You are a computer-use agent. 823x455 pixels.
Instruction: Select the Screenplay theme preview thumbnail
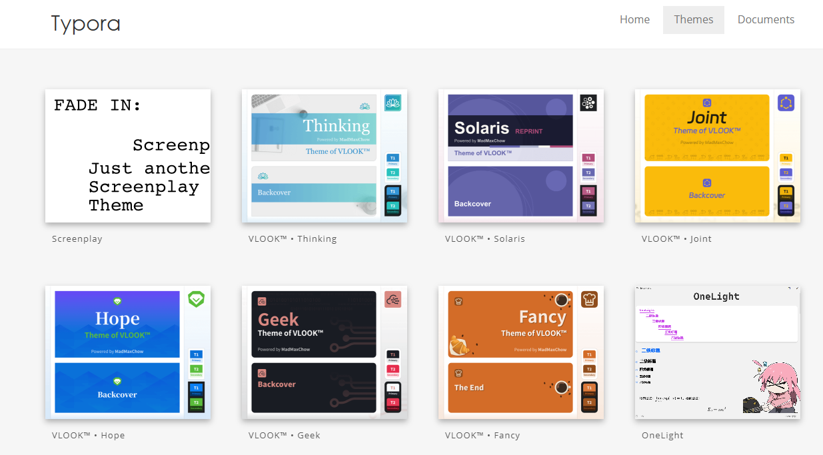128,156
